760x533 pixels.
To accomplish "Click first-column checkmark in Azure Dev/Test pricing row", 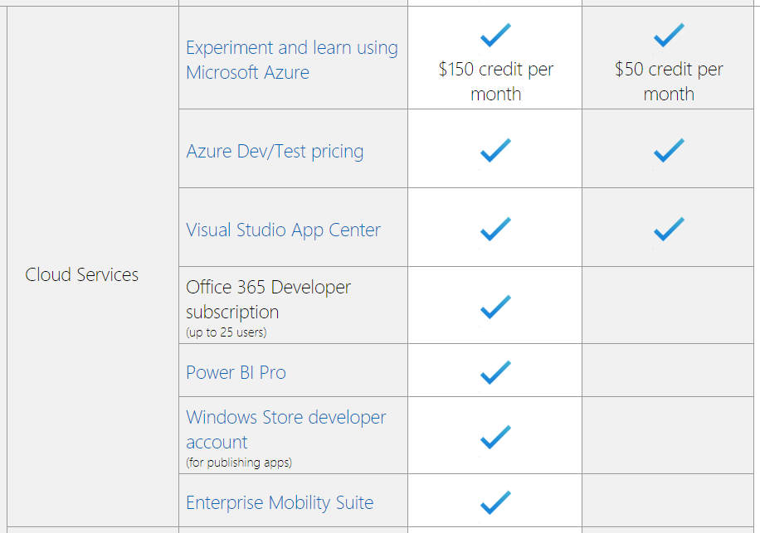I will pyautogui.click(x=495, y=151).
